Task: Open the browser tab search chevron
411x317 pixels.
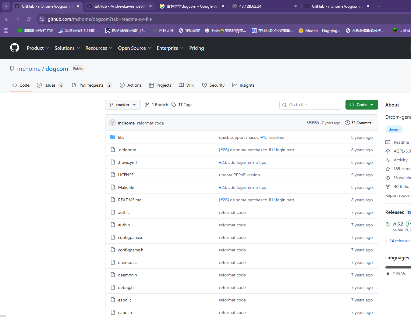Action: pyautogui.click(x=6, y=6)
